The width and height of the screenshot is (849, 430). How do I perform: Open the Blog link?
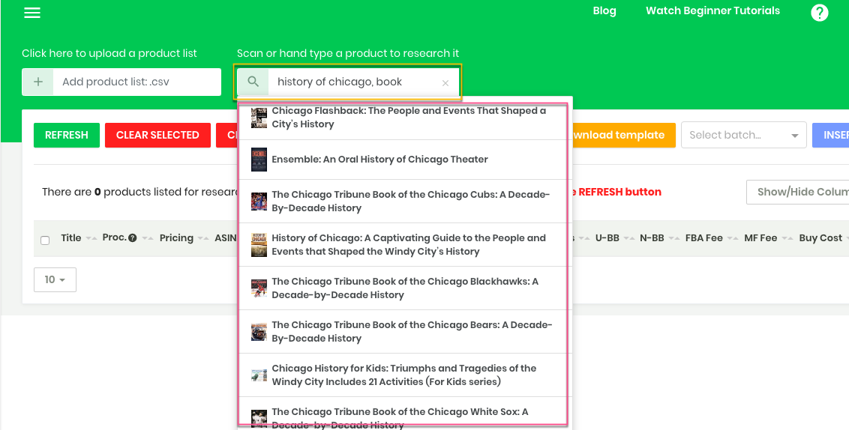(x=604, y=10)
